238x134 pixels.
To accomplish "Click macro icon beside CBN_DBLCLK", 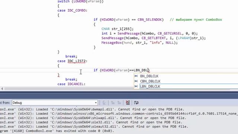I will click(x=136, y=81).
